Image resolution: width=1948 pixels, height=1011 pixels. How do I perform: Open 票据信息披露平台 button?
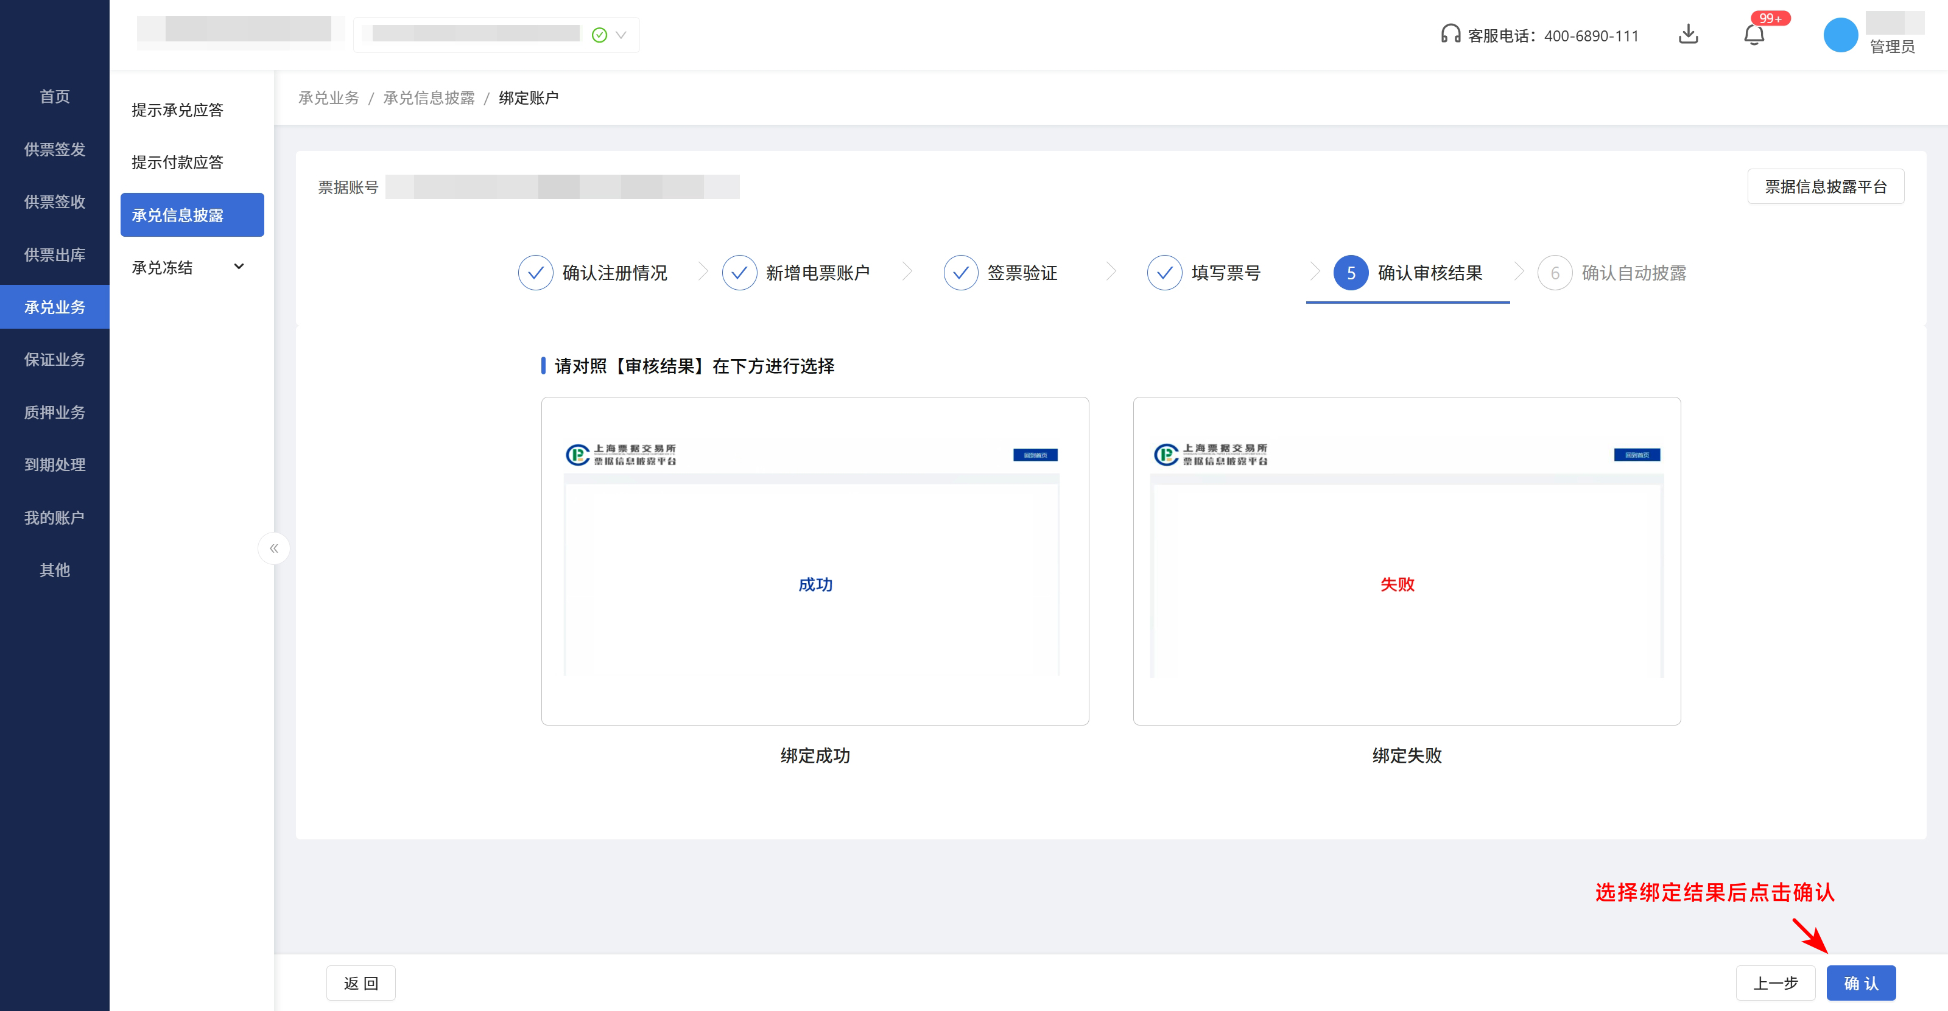[1825, 187]
